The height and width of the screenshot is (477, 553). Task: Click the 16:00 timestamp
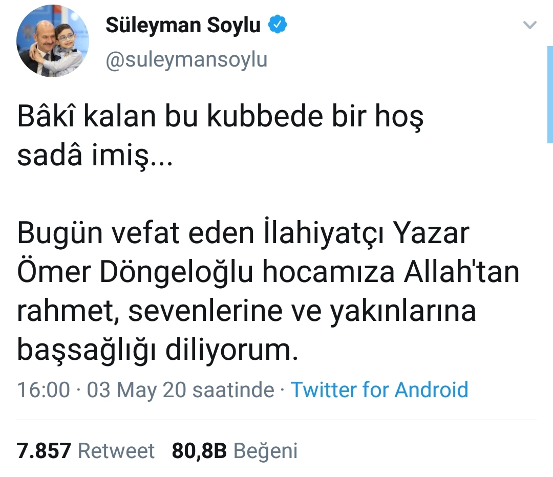click(44, 390)
